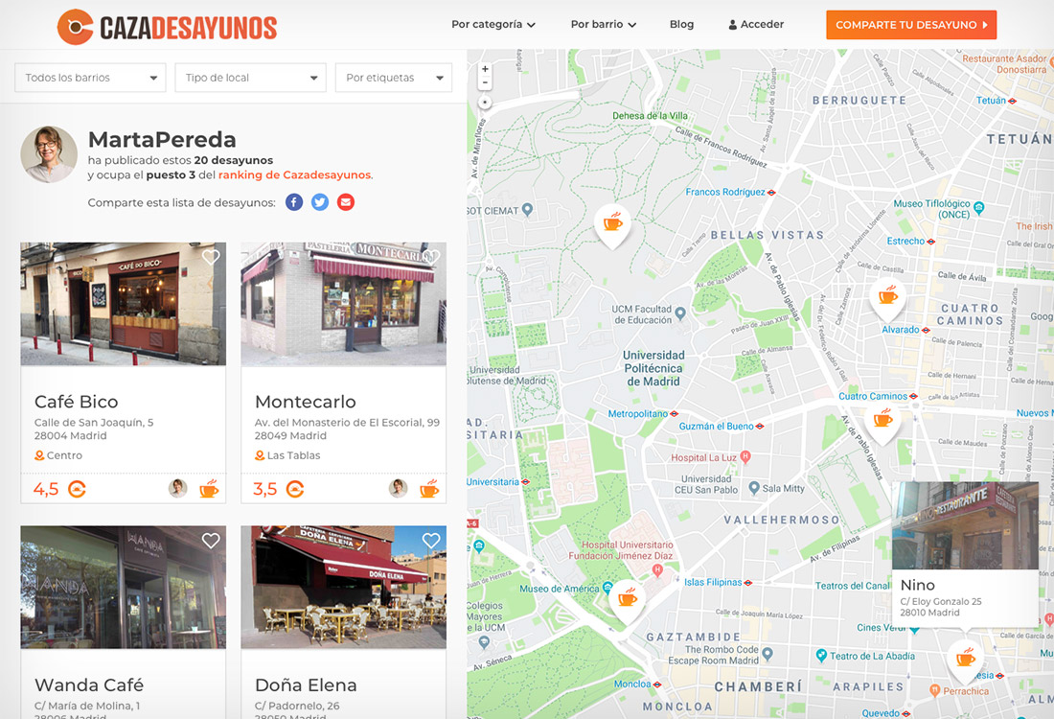The image size is (1054, 719).
Task: Share the list on Twitter
Action: tap(320, 202)
